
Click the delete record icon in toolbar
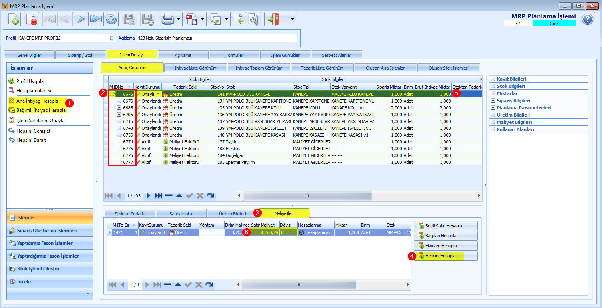(x=32, y=19)
